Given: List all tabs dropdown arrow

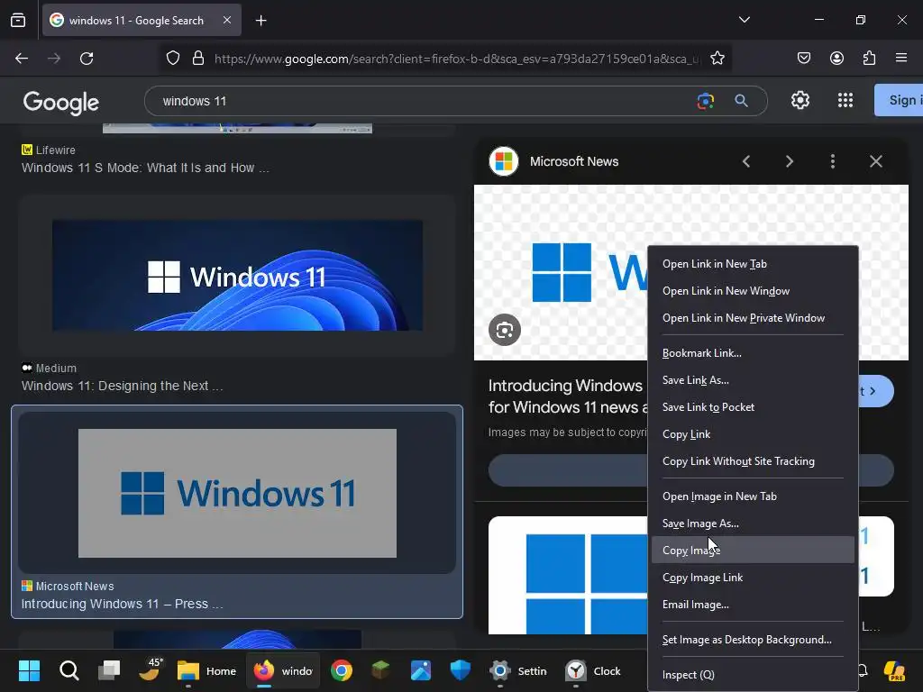Looking at the screenshot, I should click(x=744, y=20).
